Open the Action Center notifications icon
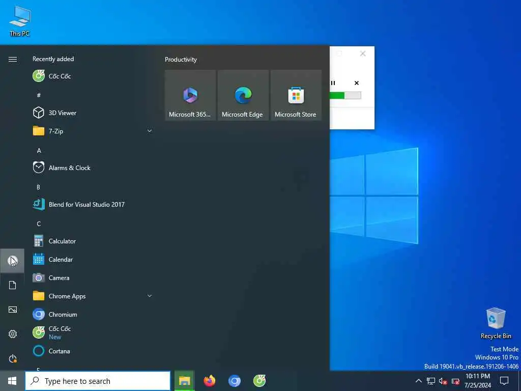The image size is (521, 391). [504, 381]
